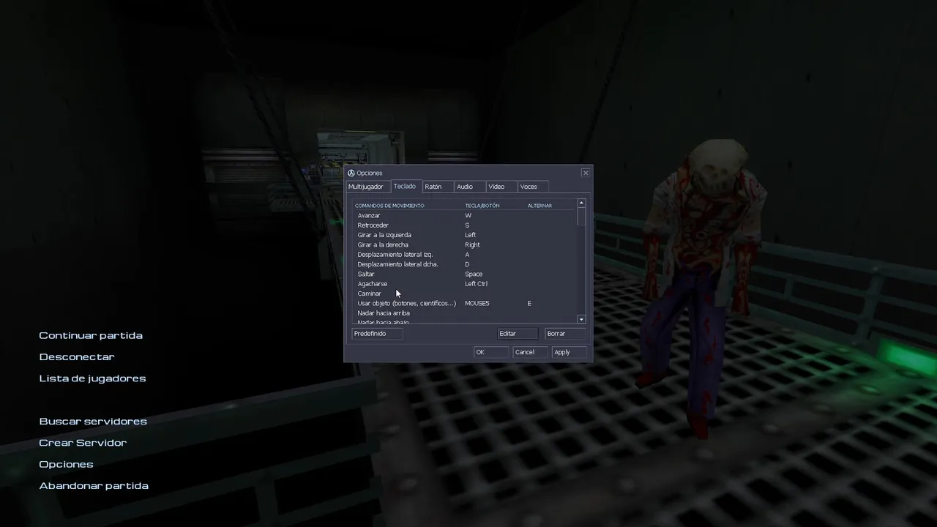This screenshot has height=527, width=937.
Task: Apply the keyboard settings
Action: pyautogui.click(x=570, y=352)
